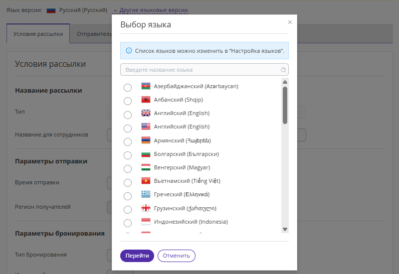Image resolution: width=399 pixels, height=274 pixels.
Task: Click the Armenian flag icon
Action: (146, 140)
